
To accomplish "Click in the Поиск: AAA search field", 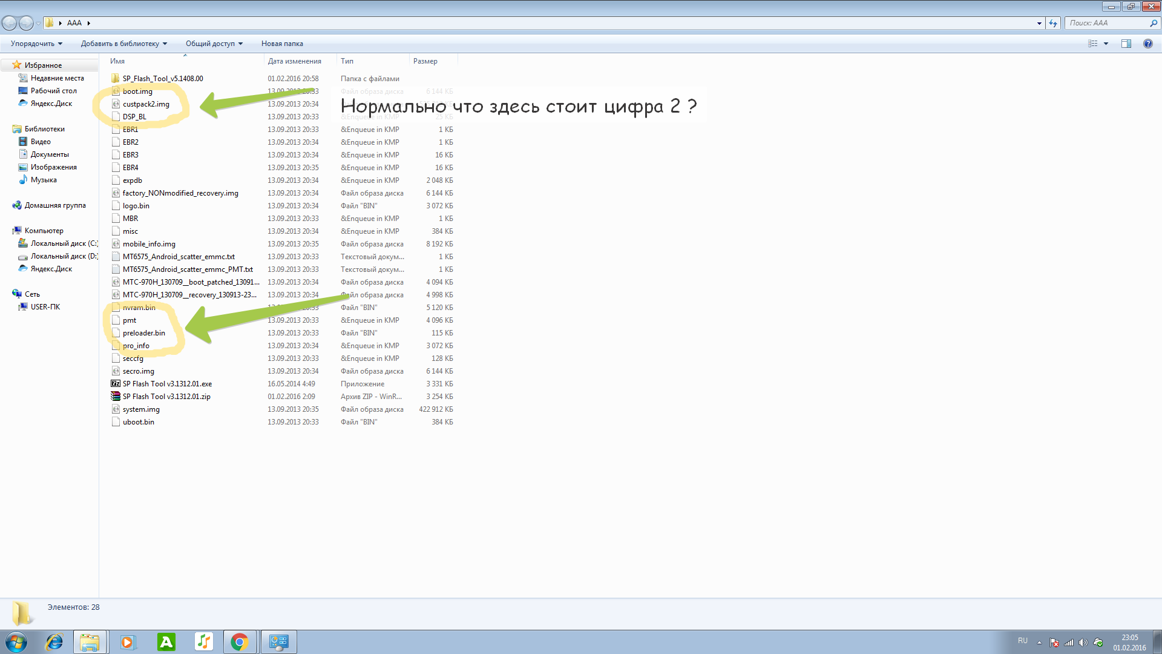I will pyautogui.click(x=1106, y=23).
